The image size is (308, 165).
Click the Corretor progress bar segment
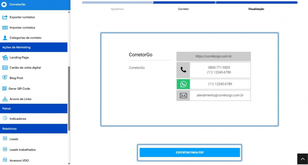pyautogui.click(x=184, y=3)
